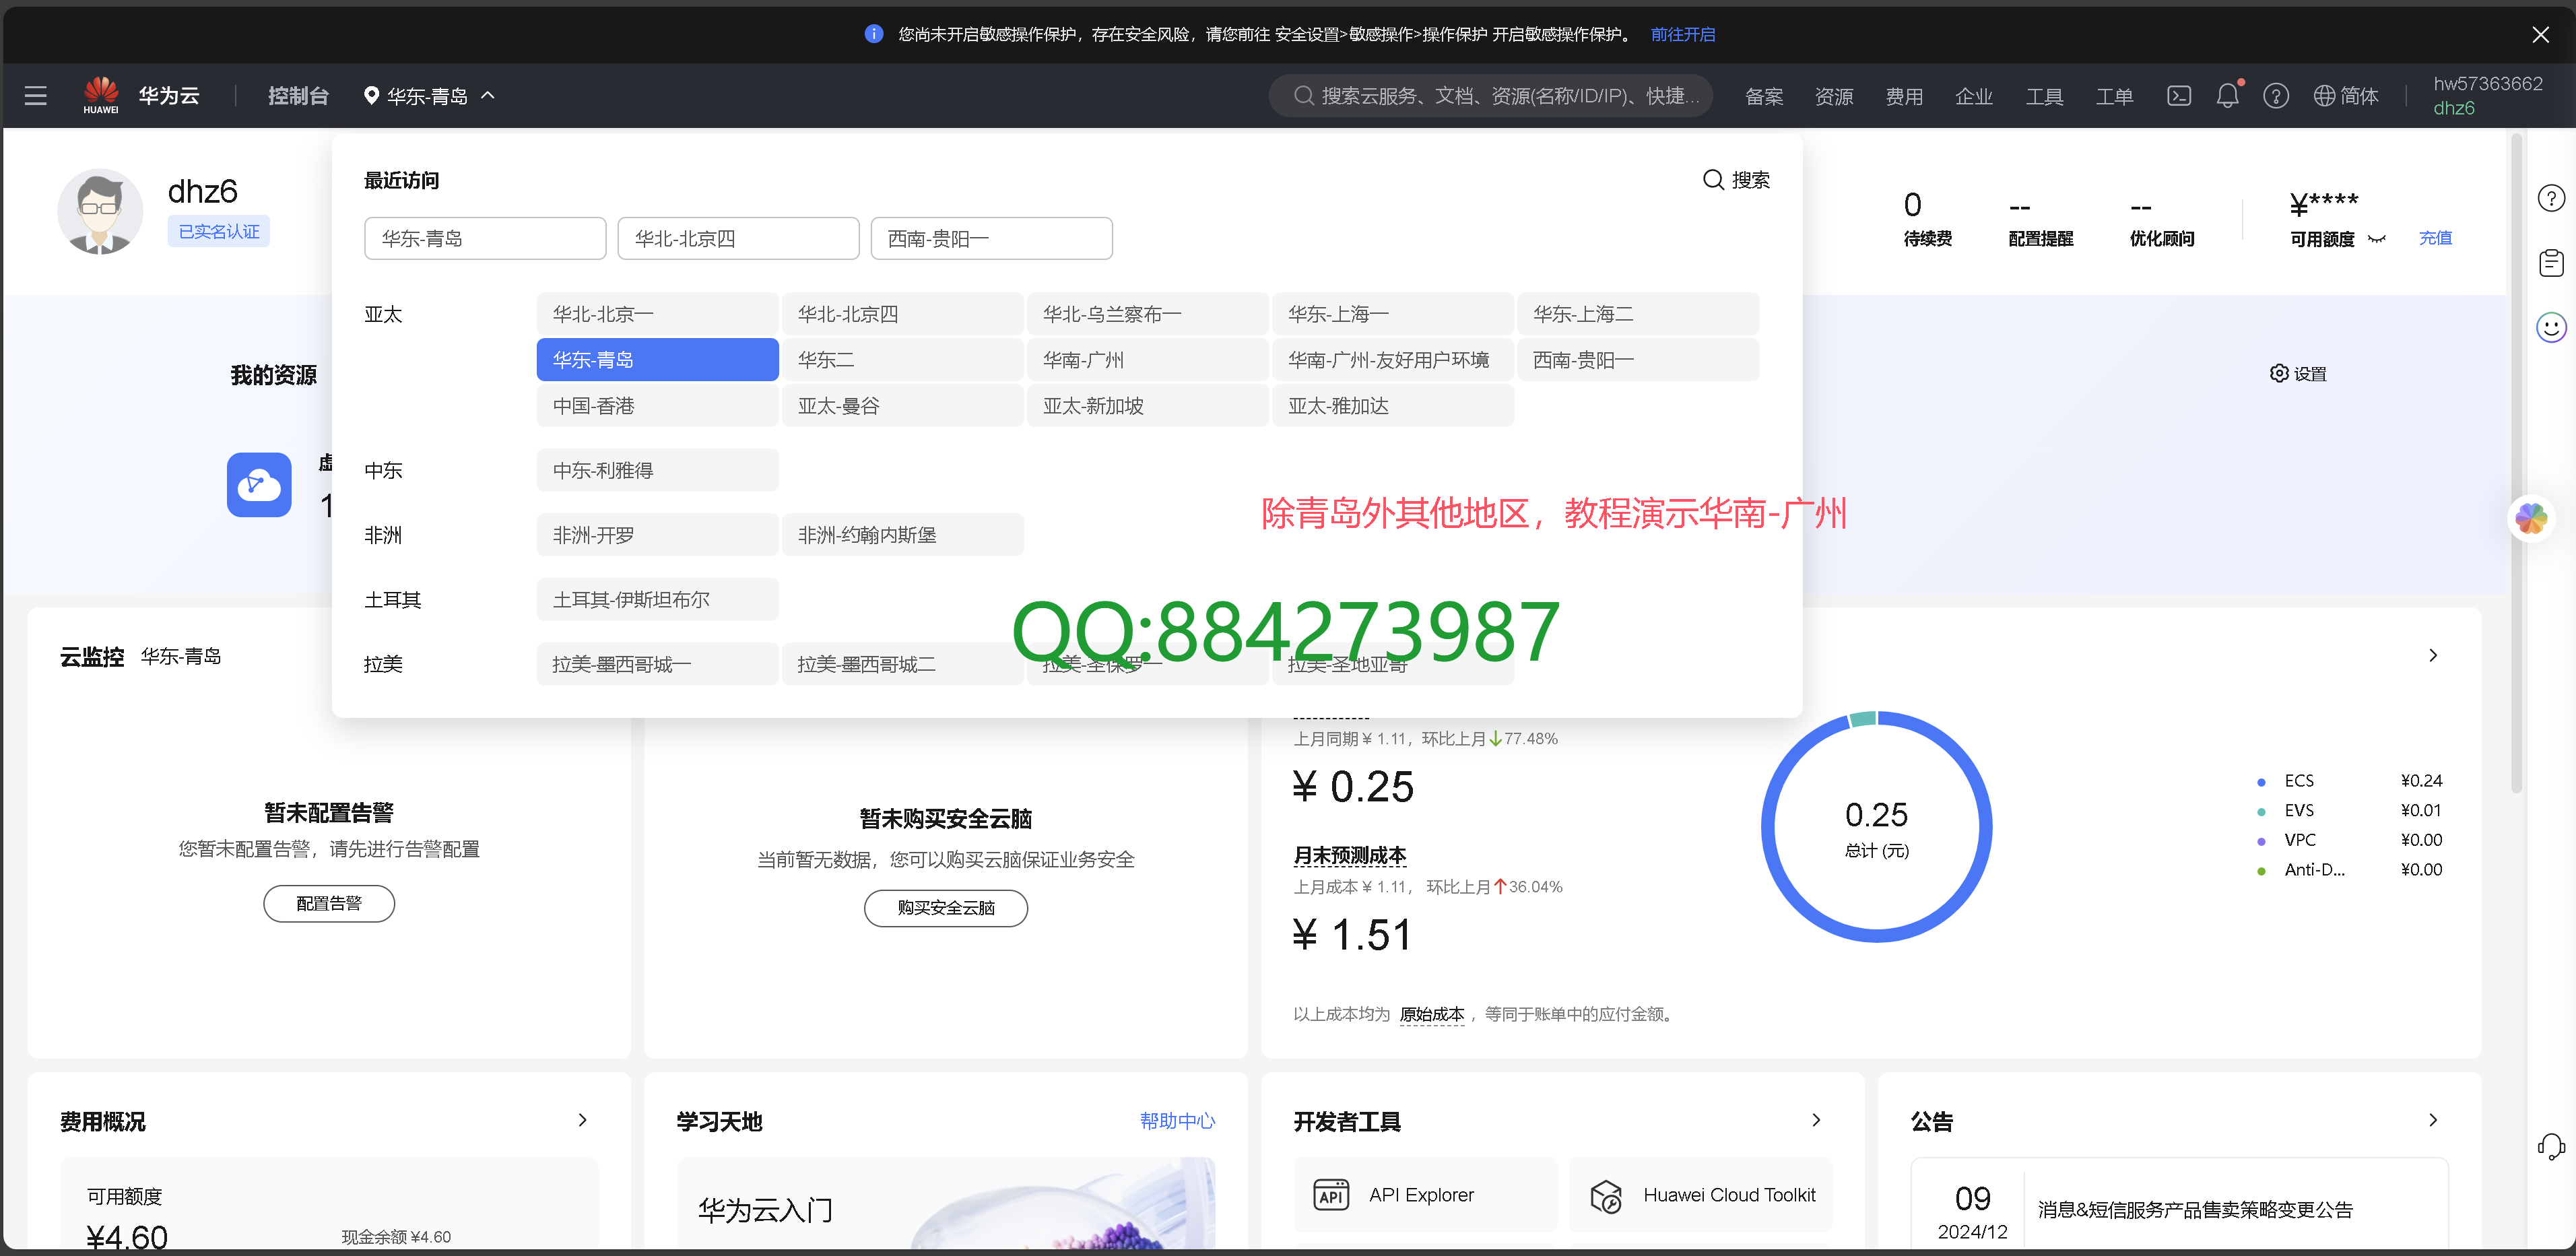Open the 企业 menu
2576x1256 pixels.
click(x=1974, y=96)
